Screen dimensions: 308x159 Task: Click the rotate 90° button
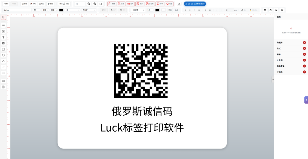[x=104, y=10]
